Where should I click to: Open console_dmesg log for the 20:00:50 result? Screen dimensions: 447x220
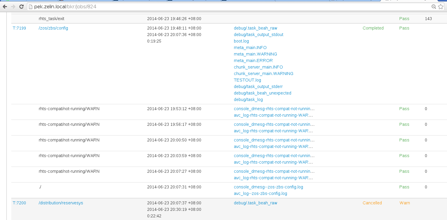pyautogui.click(x=274, y=140)
